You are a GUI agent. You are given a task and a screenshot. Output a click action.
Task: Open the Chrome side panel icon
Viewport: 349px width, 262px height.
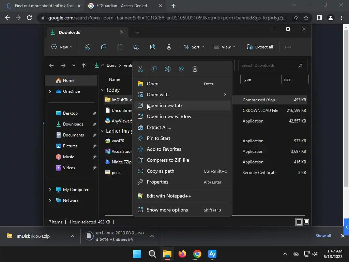pos(320,18)
